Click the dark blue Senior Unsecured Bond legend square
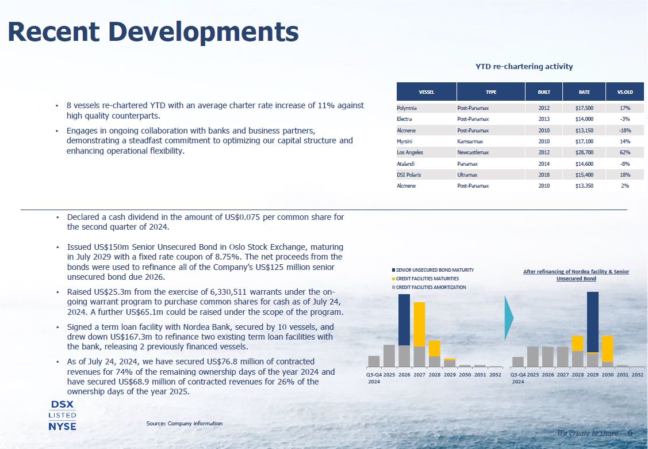 pyautogui.click(x=393, y=270)
